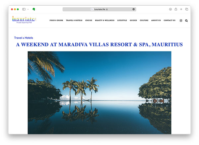Show the tab overview icon
Image resolution: width=199 pixels, height=145 pixels.
click(x=187, y=9)
